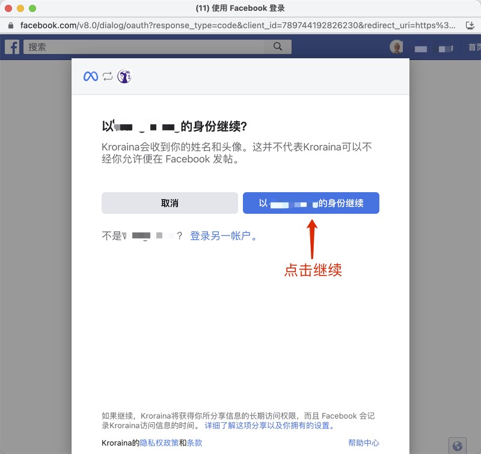Open 详细了解这项分享以及你拥有的设置 link

(269, 426)
